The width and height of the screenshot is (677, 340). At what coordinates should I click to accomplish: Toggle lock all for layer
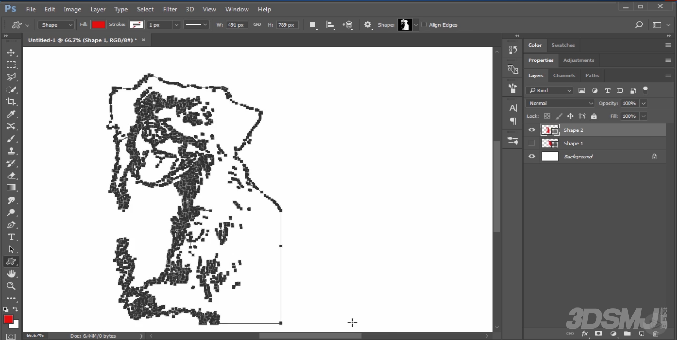594,116
